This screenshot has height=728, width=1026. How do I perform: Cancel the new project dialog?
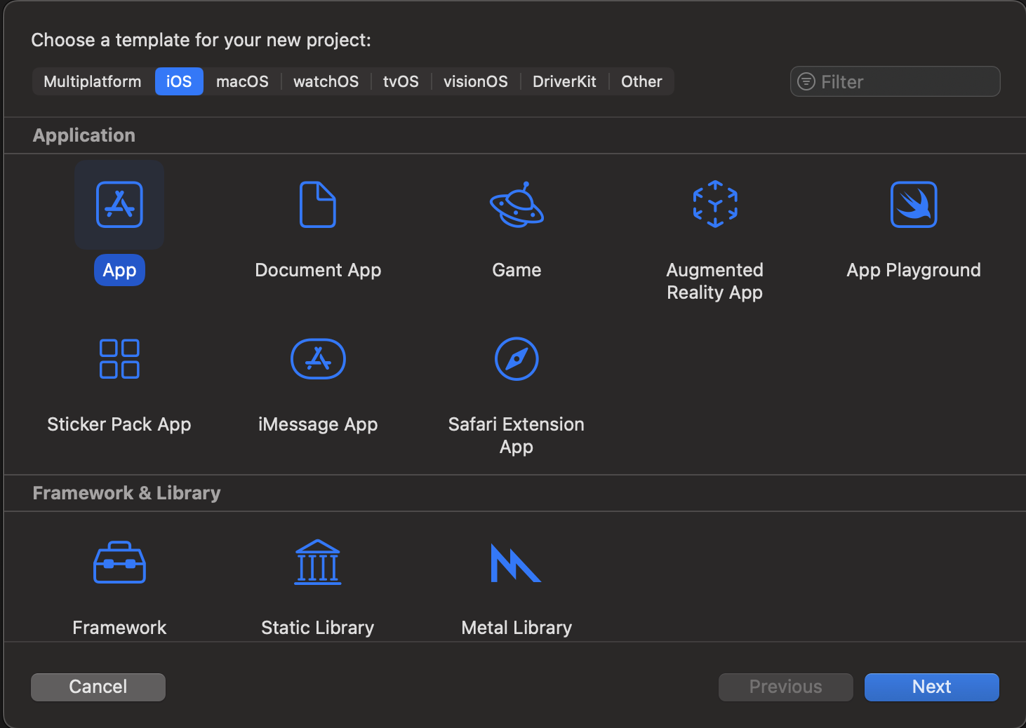(98, 687)
